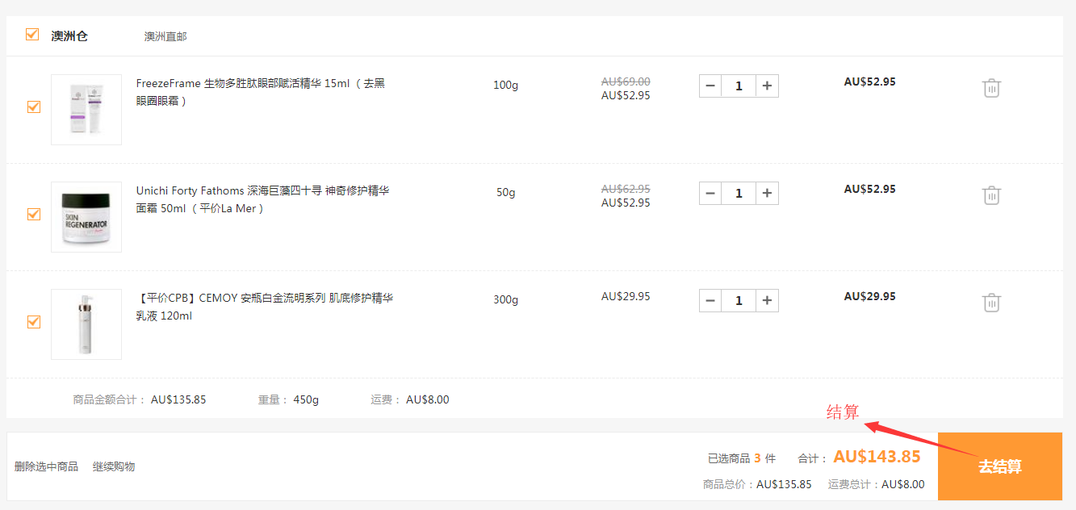Screen dimensions: 1076x510
Task: Click trash icon for Unichi Forty Fathoms
Action: (x=991, y=195)
